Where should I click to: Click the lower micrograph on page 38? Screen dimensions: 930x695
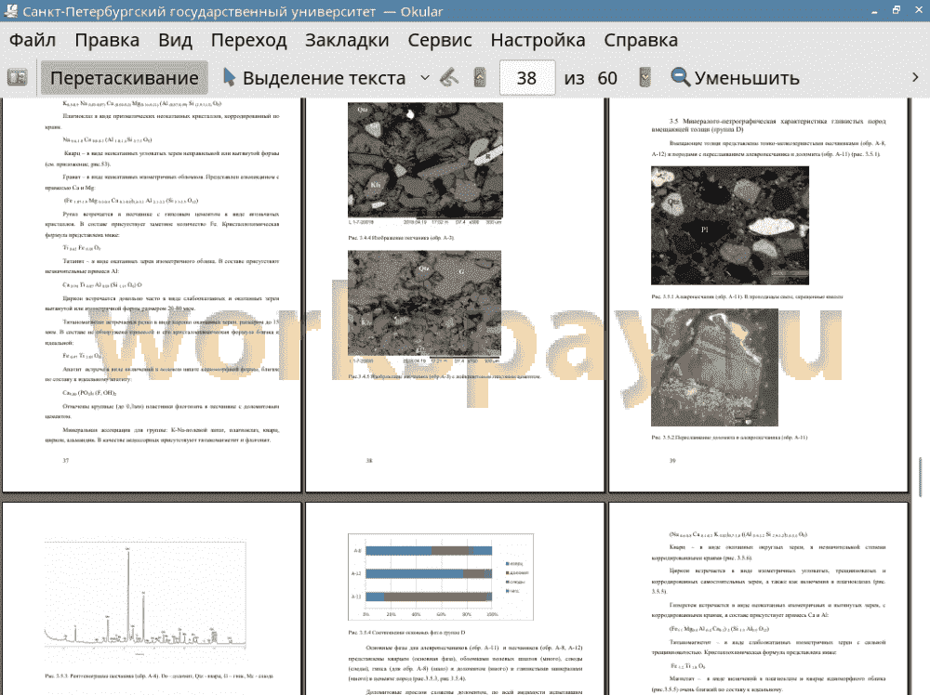424,302
